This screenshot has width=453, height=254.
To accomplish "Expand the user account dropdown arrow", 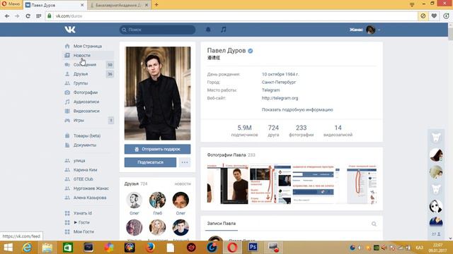I will pos(379,30).
